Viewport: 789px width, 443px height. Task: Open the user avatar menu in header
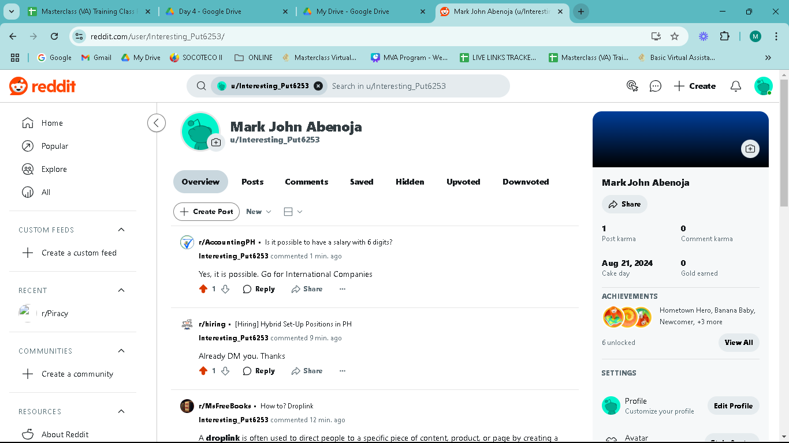764,86
